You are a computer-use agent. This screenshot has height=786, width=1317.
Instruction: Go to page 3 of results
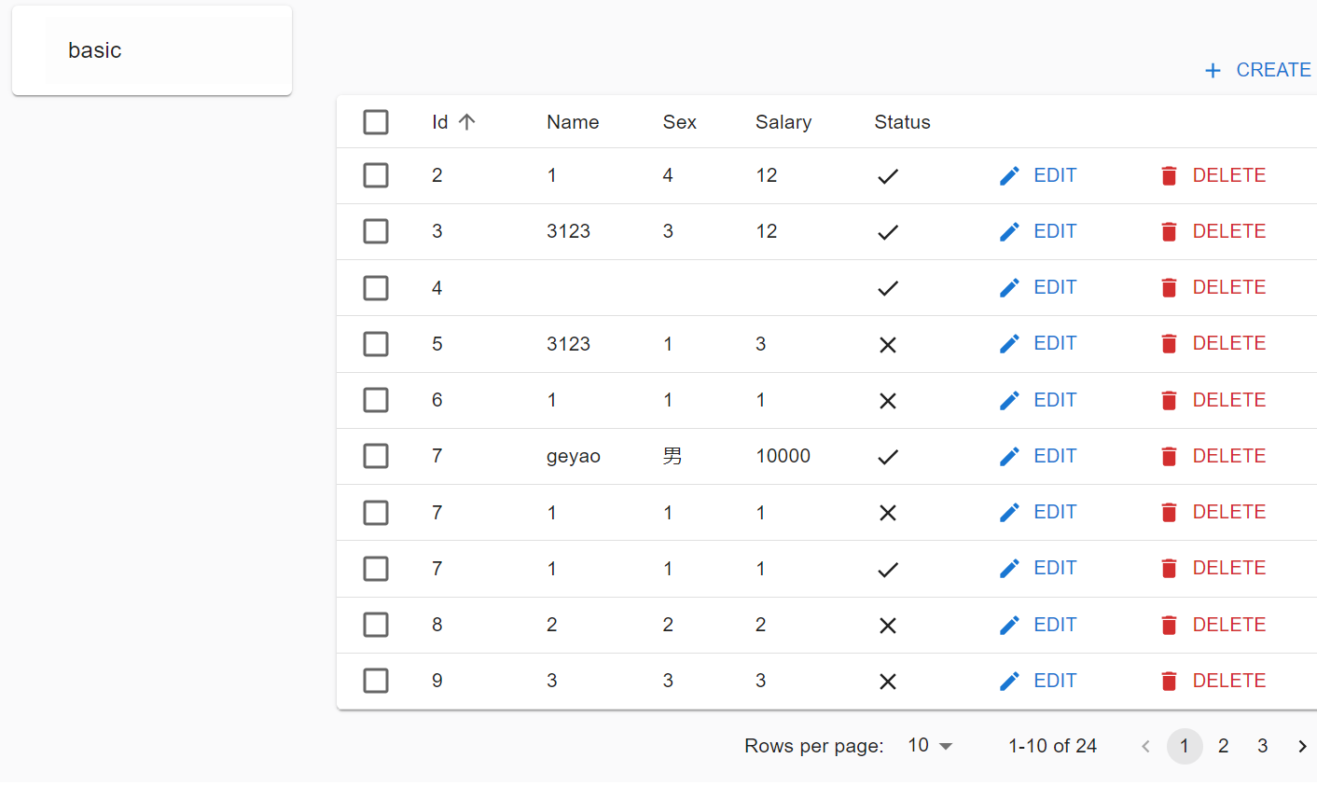(x=1262, y=746)
